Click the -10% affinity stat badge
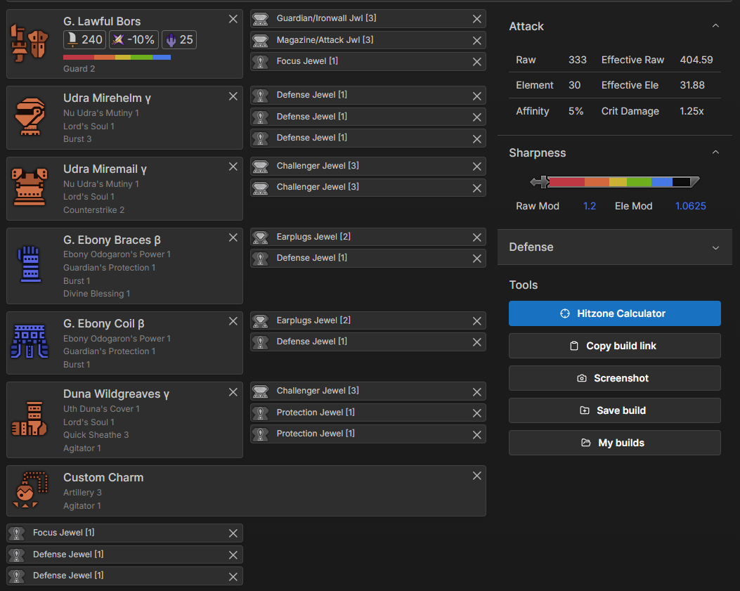 [x=134, y=39]
